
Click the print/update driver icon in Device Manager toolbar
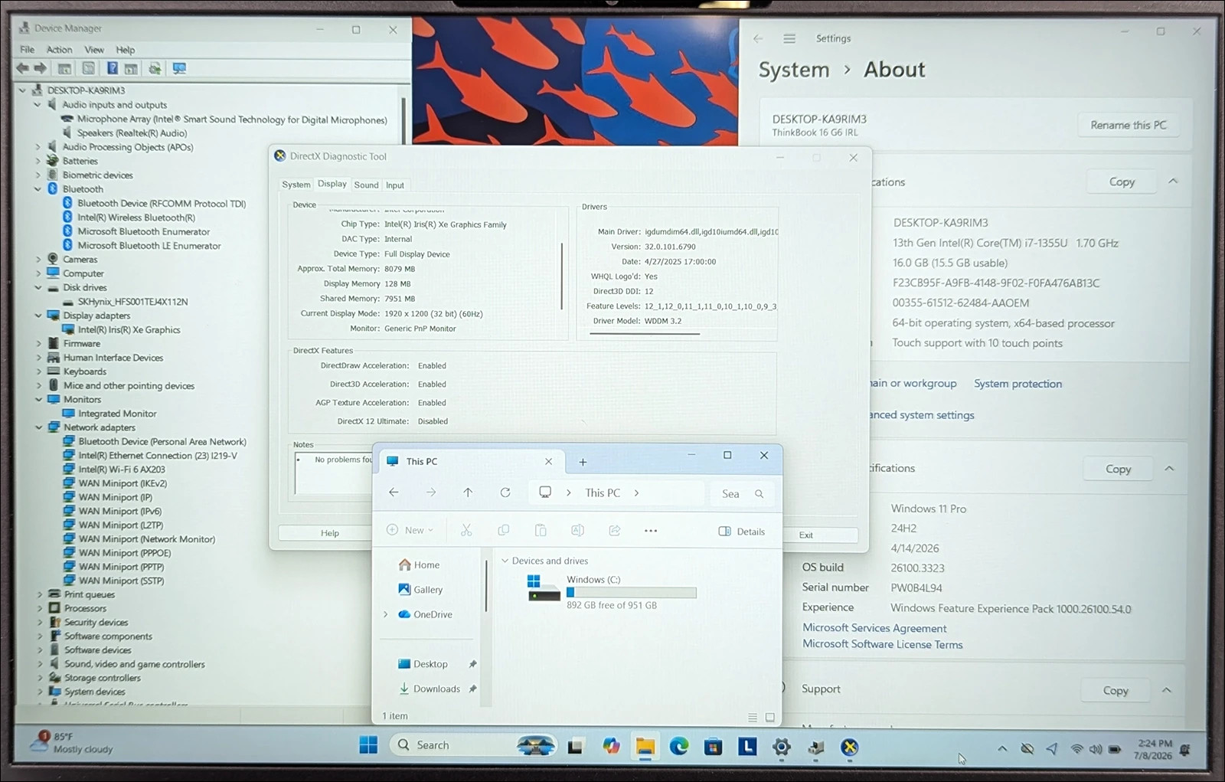point(155,68)
